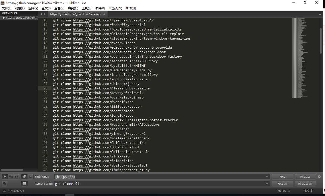Open 选择(S) menu
The image size is (325, 196).
point(33,8)
